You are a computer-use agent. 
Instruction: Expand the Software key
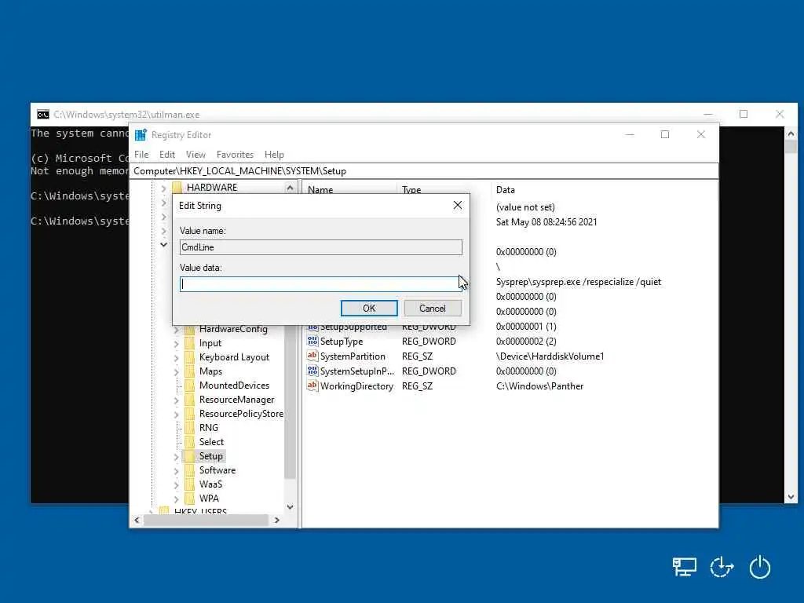(x=177, y=471)
